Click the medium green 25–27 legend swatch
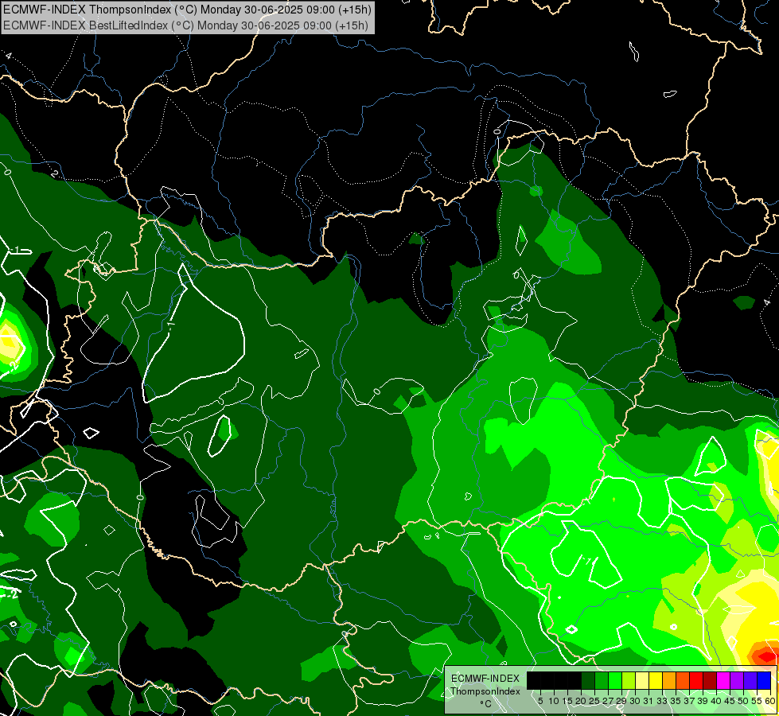The height and width of the screenshot is (716, 779). [602, 680]
